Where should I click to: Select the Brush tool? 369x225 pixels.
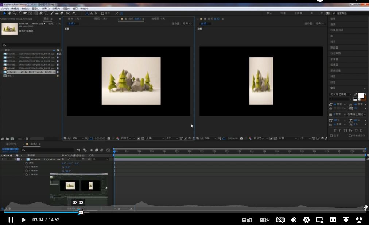pyautogui.click(x=52, y=13)
